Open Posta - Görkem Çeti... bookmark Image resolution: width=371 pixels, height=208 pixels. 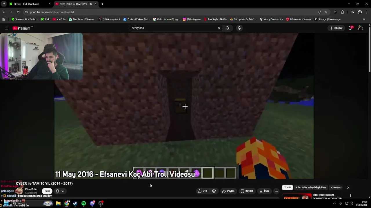[137, 19]
